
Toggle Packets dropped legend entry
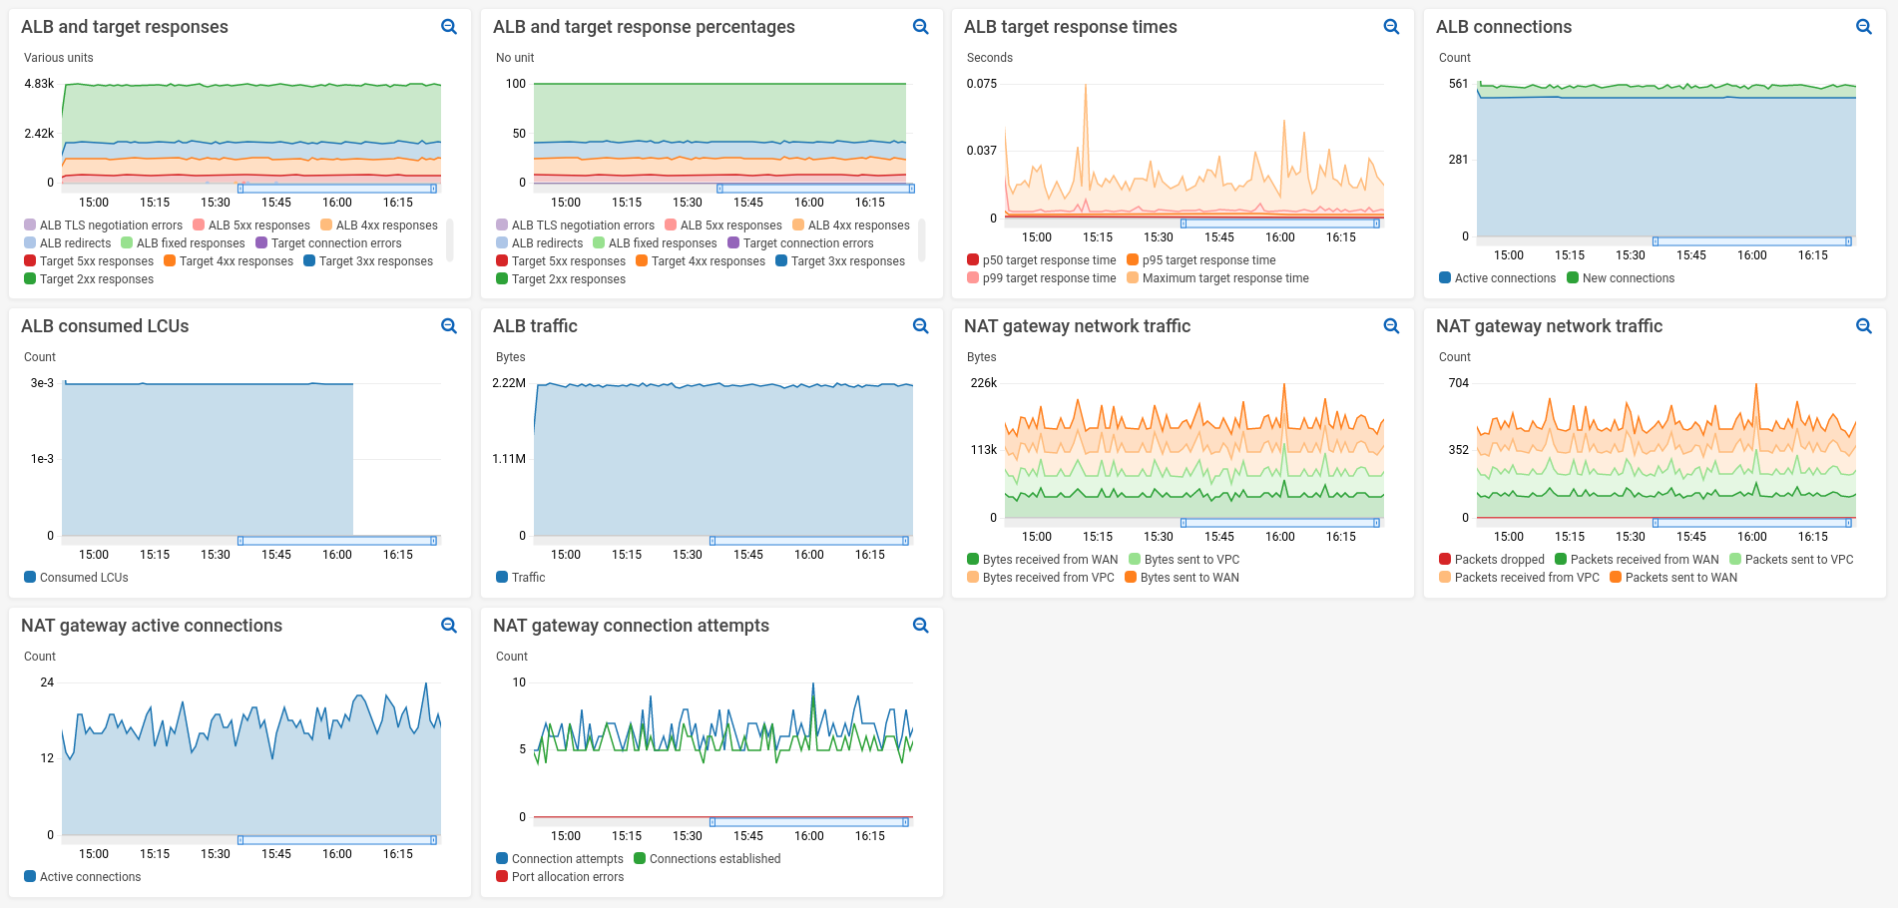pyautogui.click(x=1492, y=560)
